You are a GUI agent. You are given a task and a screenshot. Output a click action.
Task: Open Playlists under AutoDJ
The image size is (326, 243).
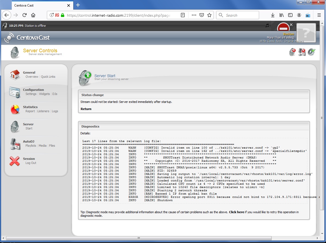31,146
